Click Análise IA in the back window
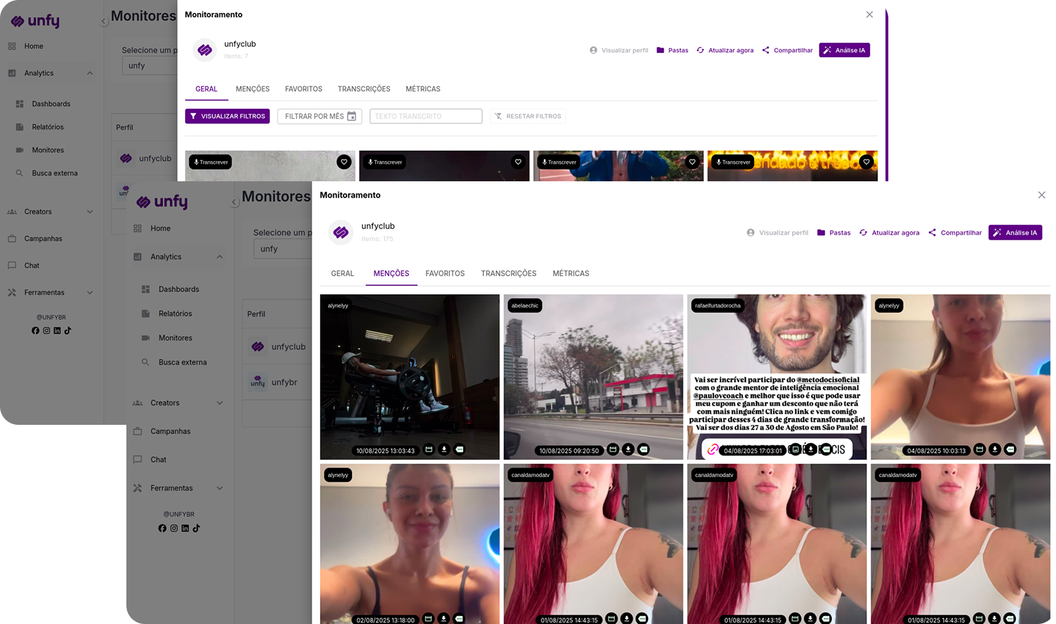Image resolution: width=1056 pixels, height=624 pixels. pos(845,51)
